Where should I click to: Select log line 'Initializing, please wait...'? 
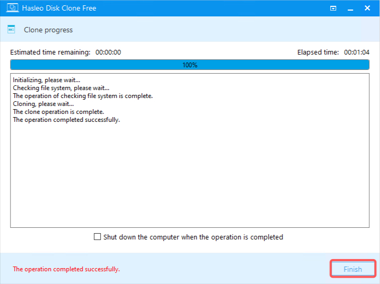pyautogui.click(x=47, y=80)
